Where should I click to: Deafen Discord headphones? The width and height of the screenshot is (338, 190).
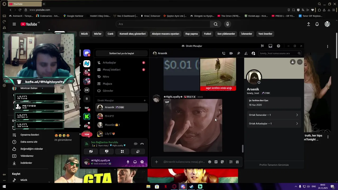135,162
